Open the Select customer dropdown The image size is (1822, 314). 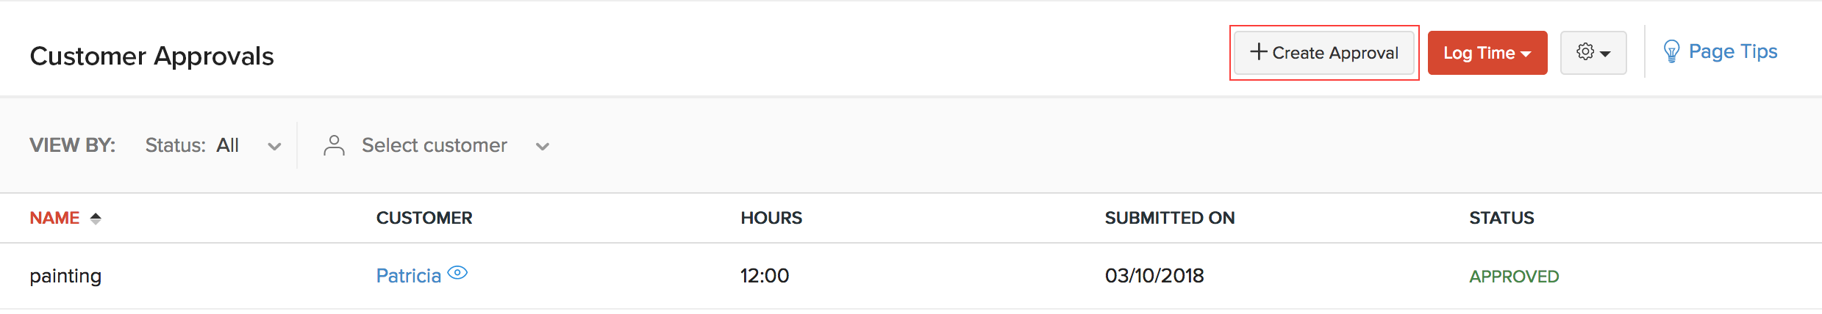coord(434,145)
